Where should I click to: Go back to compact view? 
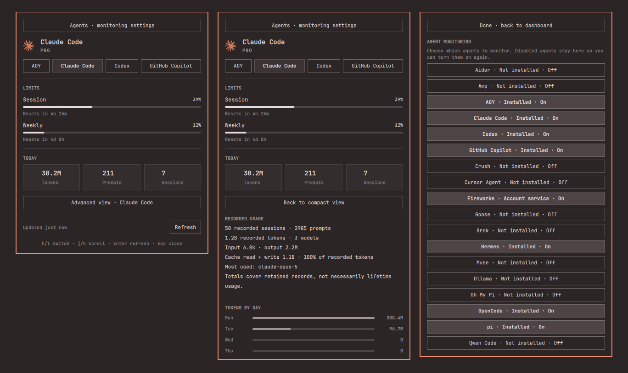tap(314, 203)
